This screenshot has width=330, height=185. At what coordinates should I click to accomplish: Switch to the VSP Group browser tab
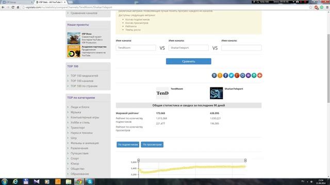pyautogui.click(x=16, y=2)
